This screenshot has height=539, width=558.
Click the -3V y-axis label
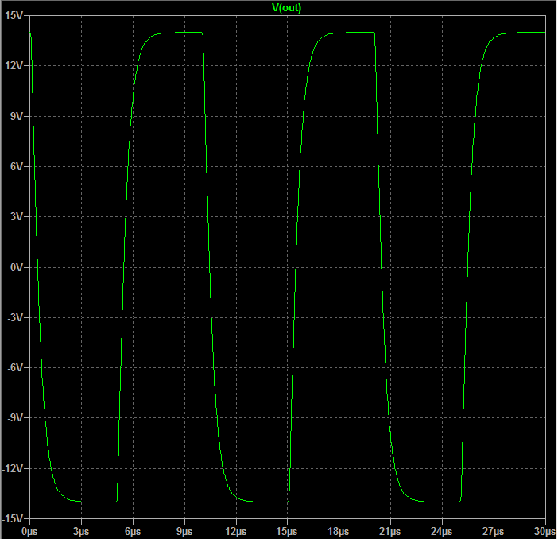[15, 317]
